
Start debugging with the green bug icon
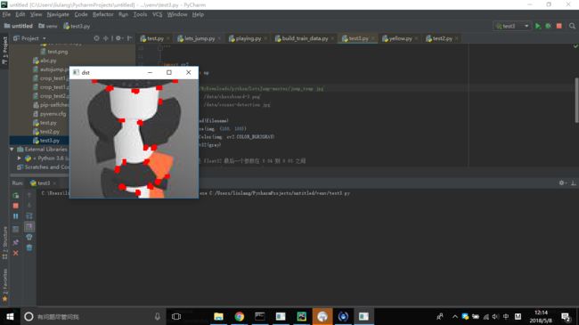coord(549,26)
